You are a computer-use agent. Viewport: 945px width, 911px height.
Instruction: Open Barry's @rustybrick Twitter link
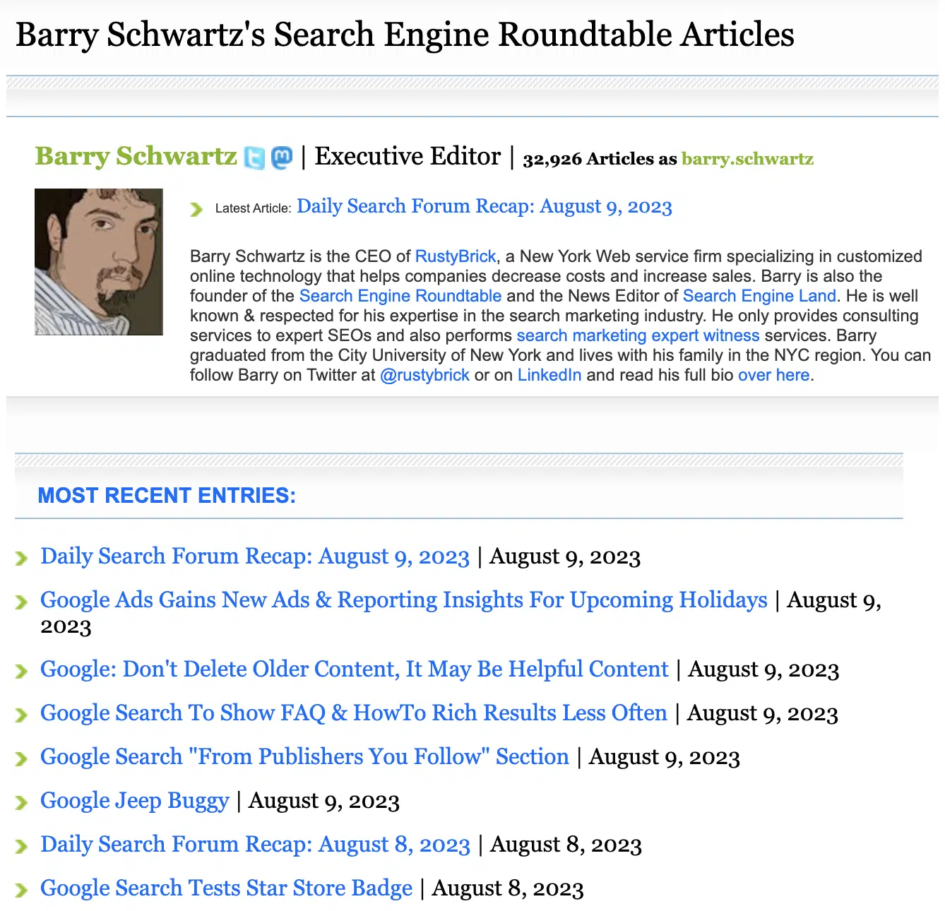[424, 375]
